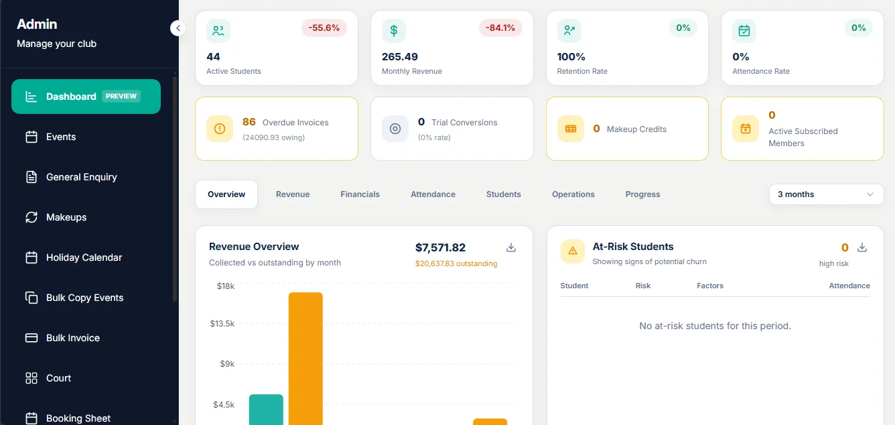Select the Overview tab
Viewport: 895px width, 425px height.
pos(226,194)
